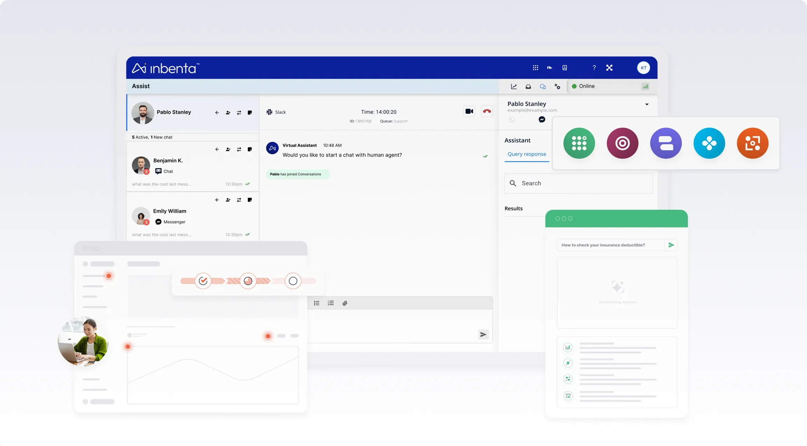Open the settings gears icon
This screenshot has height=446, width=807.
557,86
